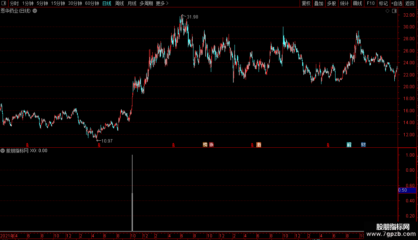Select the 日线 daily chart tab
The image size is (418, 240).
pos(107,3)
